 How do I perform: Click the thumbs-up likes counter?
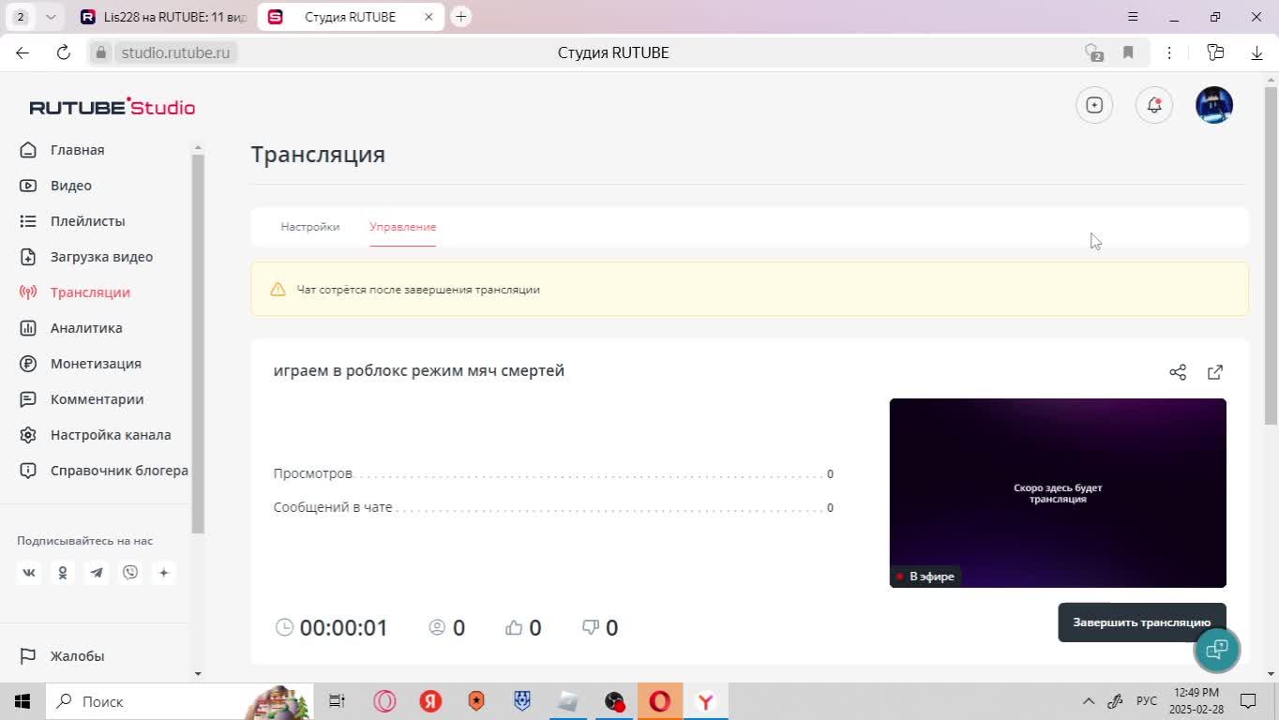coord(523,628)
